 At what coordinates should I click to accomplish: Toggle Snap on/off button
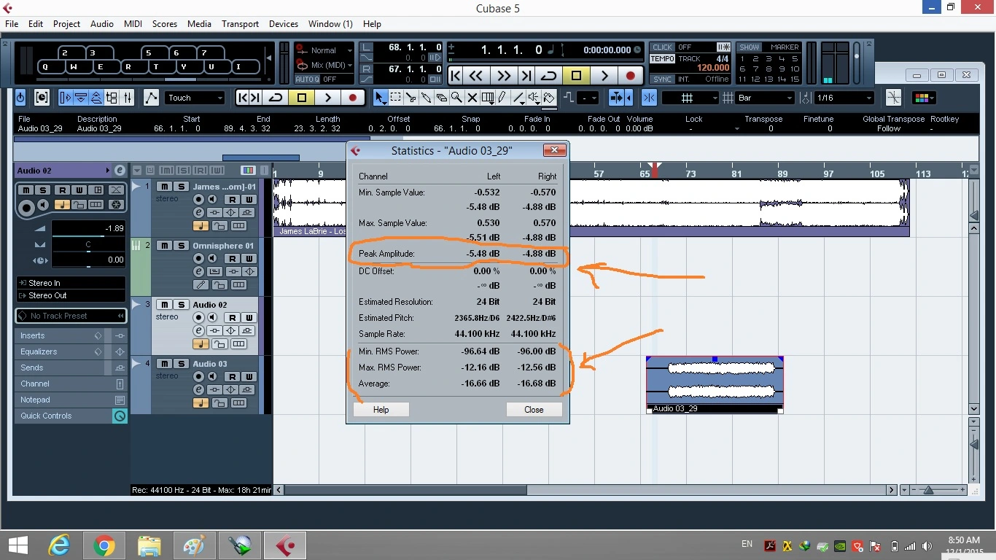pos(649,98)
